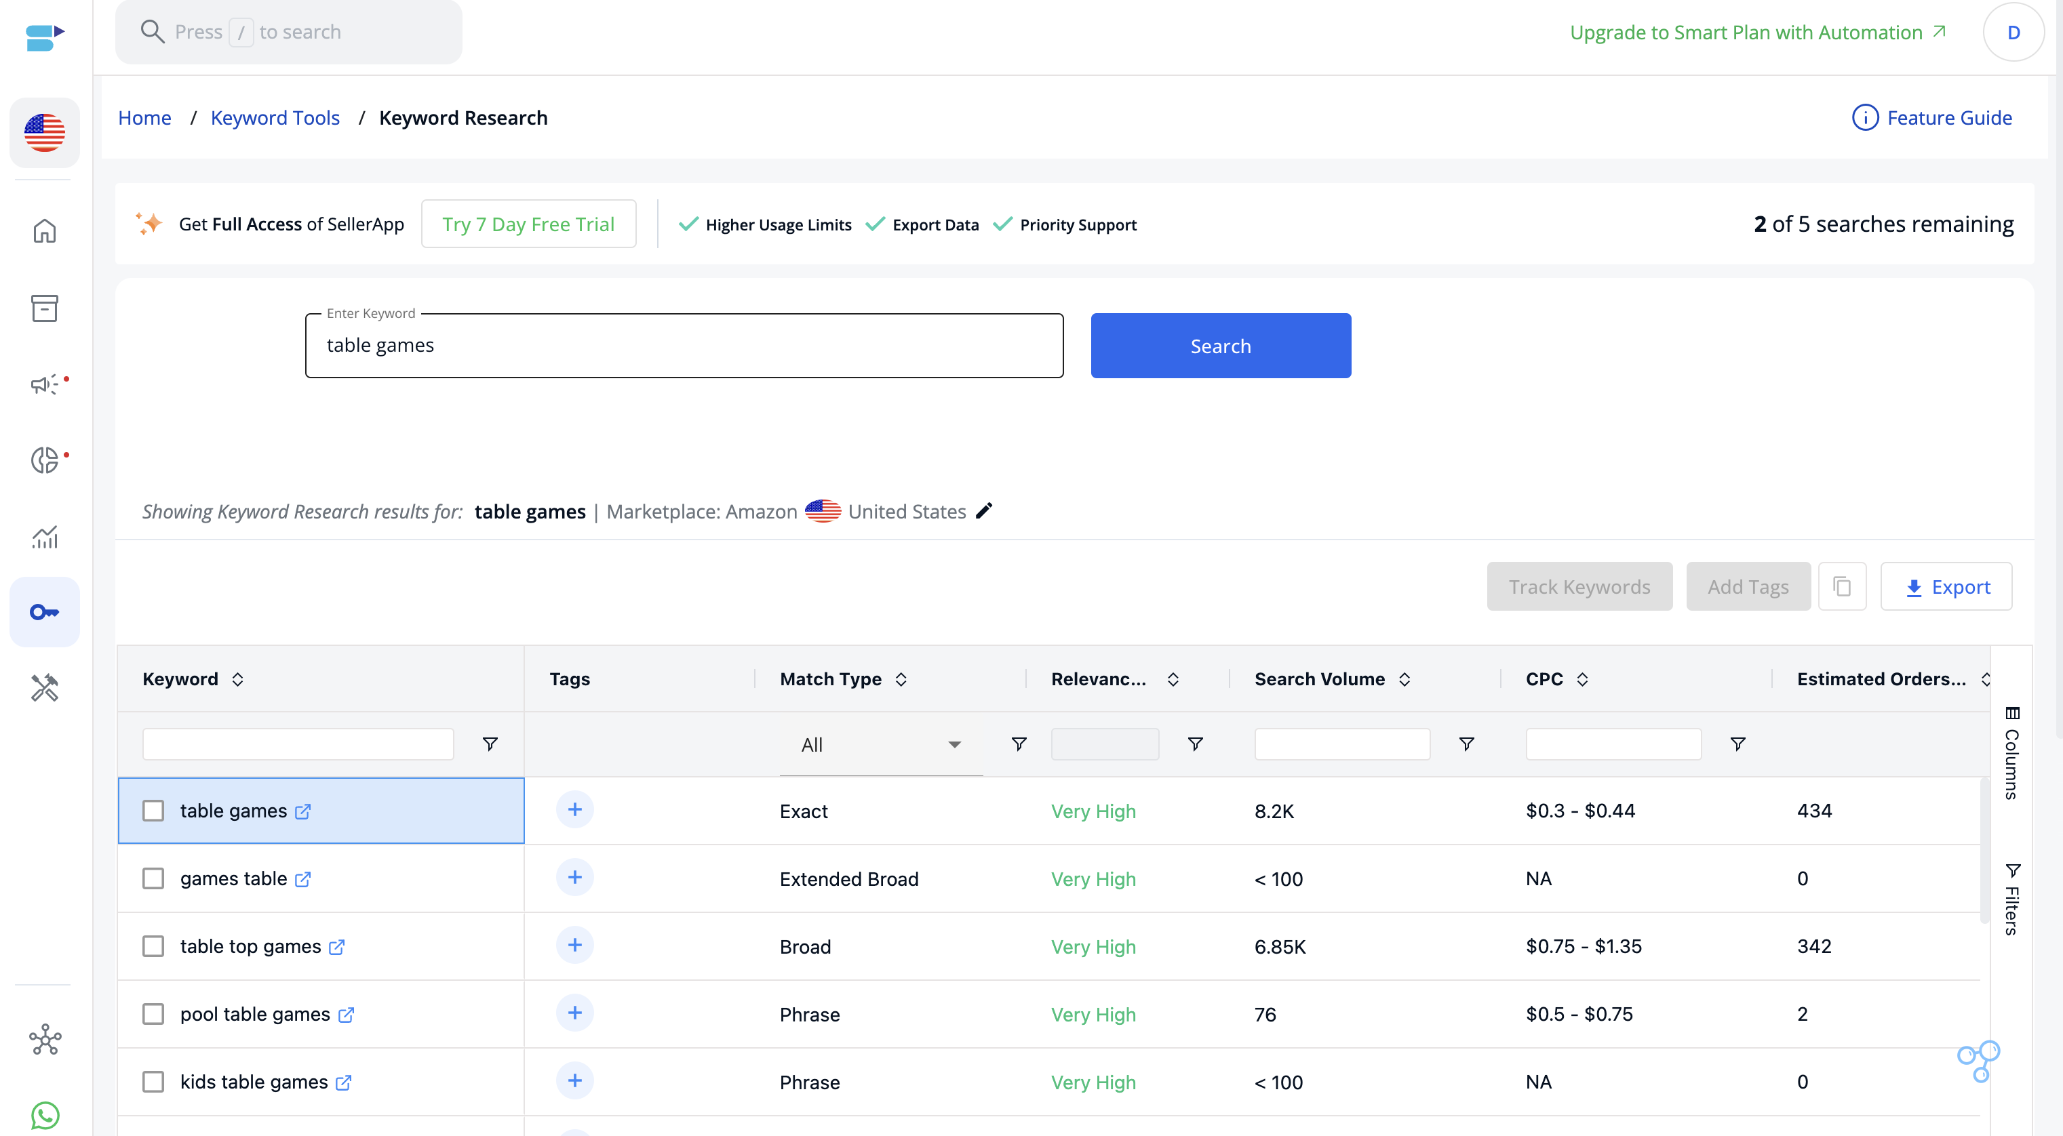Go to Keyword Tools breadcrumb
2063x1136 pixels.
pyautogui.click(x=275, y=118)
